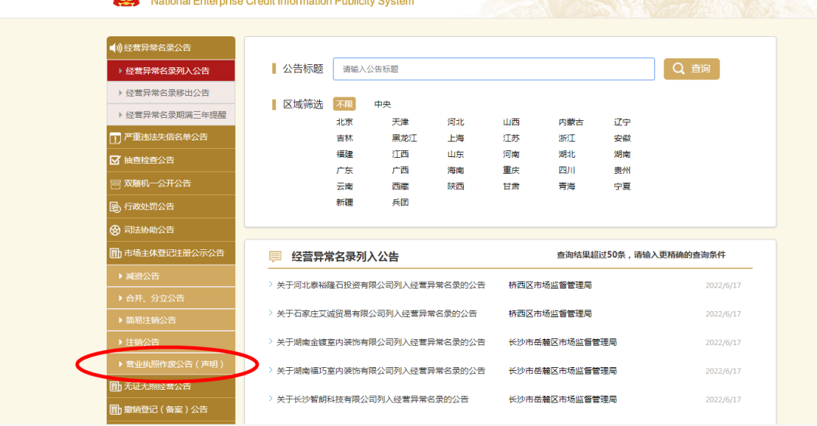Filter by region 山西

(x=511, y=122)
